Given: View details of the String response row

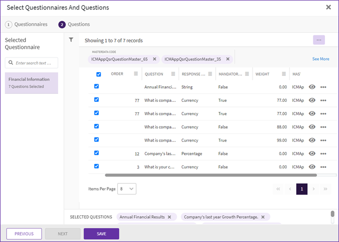Looking at the screenshot, I should (x=312, y=87).
